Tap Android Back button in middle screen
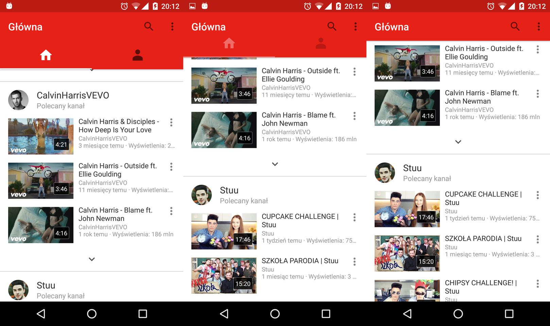This screenshot has width=550, height=326. tap(224, 314)
